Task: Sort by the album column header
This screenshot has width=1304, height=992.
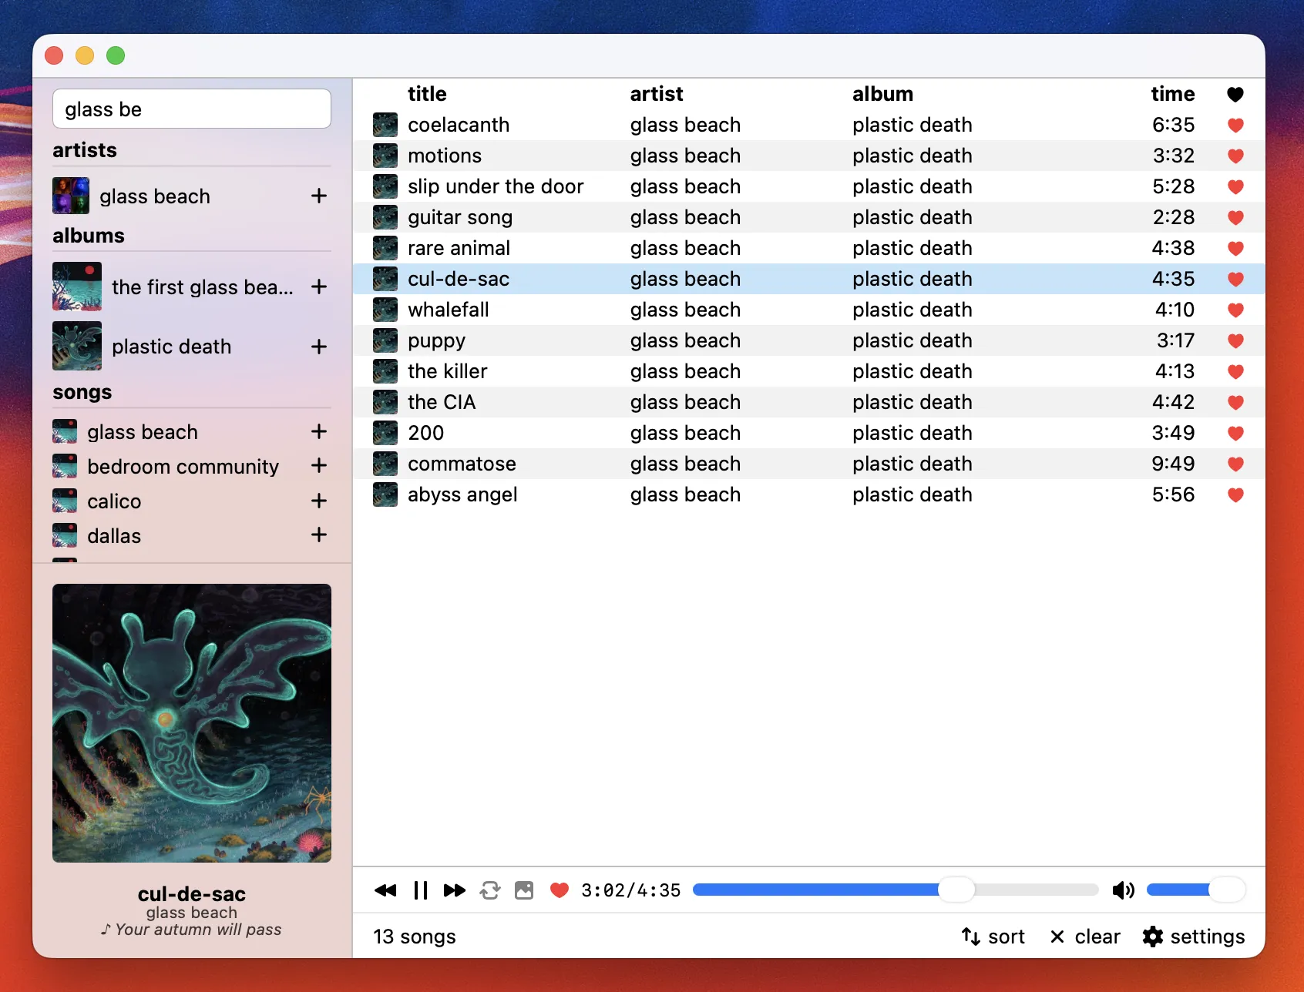Action: [x=882, y=94]
